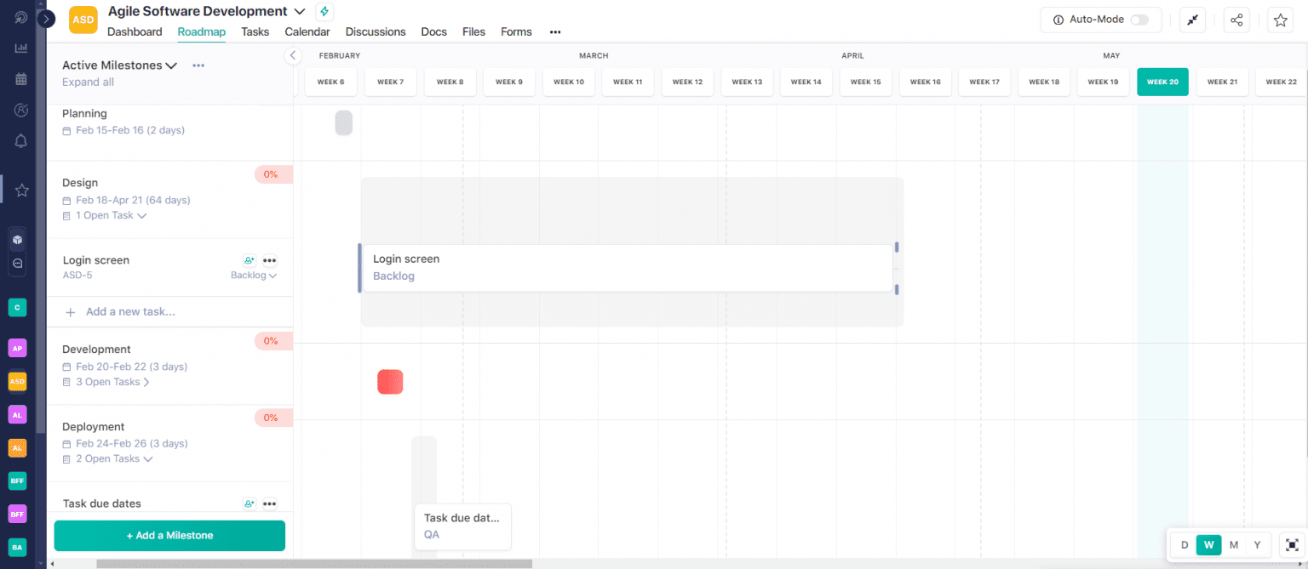Open the AP project shortcut
The width and height of the screenshot is (1308, 569).
pyautogui.click(x=17, y=348)
